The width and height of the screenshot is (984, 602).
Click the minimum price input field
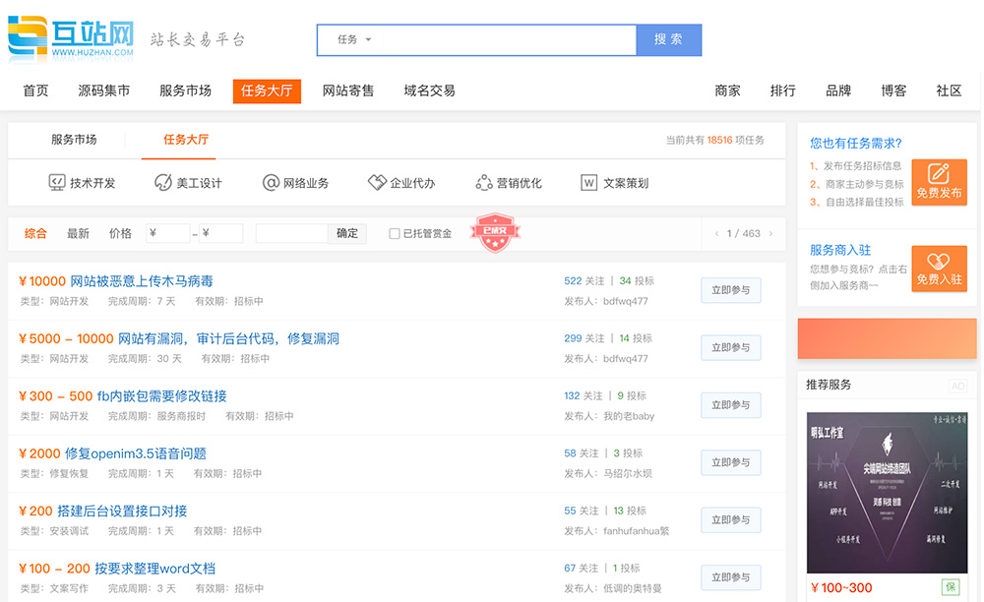click(x=167, y=234)
